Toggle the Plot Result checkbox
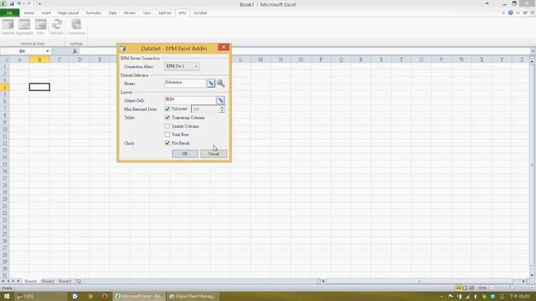This screenshot has width=536, height=301. [167, 143]
